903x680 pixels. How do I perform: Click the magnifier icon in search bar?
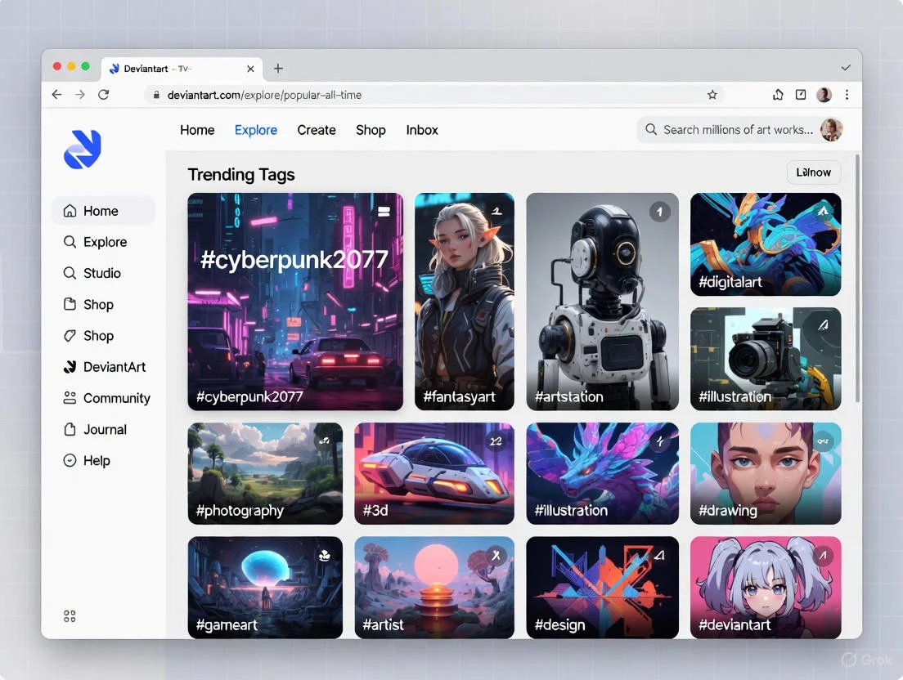pos(651,130)
